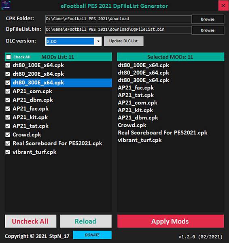Image resolution: width=229 pixels, height=243 pixels.
Task: Uncheck dt80_100E_x64.cpk checkbox in MODs List
Action: pyautogui.click(x=8, y=65)
